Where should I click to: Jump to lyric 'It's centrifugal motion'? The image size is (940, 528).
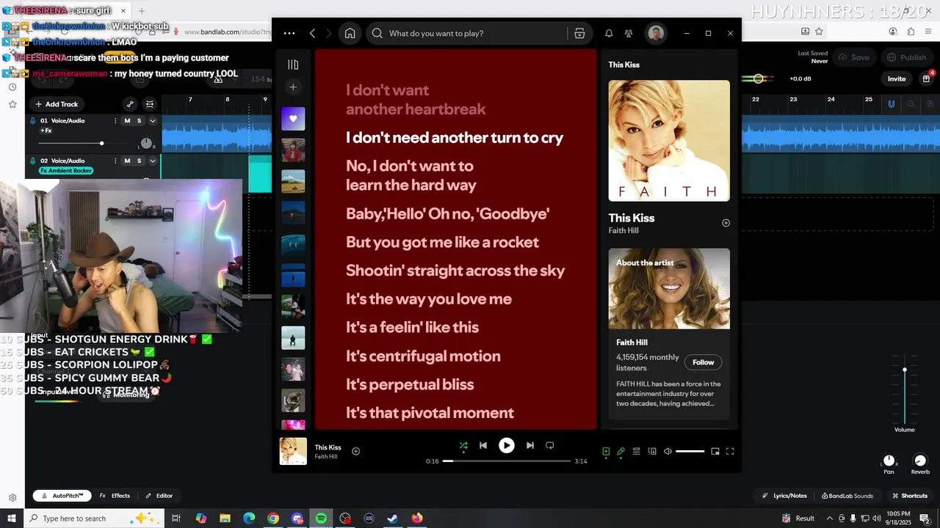tap(423, 356)
